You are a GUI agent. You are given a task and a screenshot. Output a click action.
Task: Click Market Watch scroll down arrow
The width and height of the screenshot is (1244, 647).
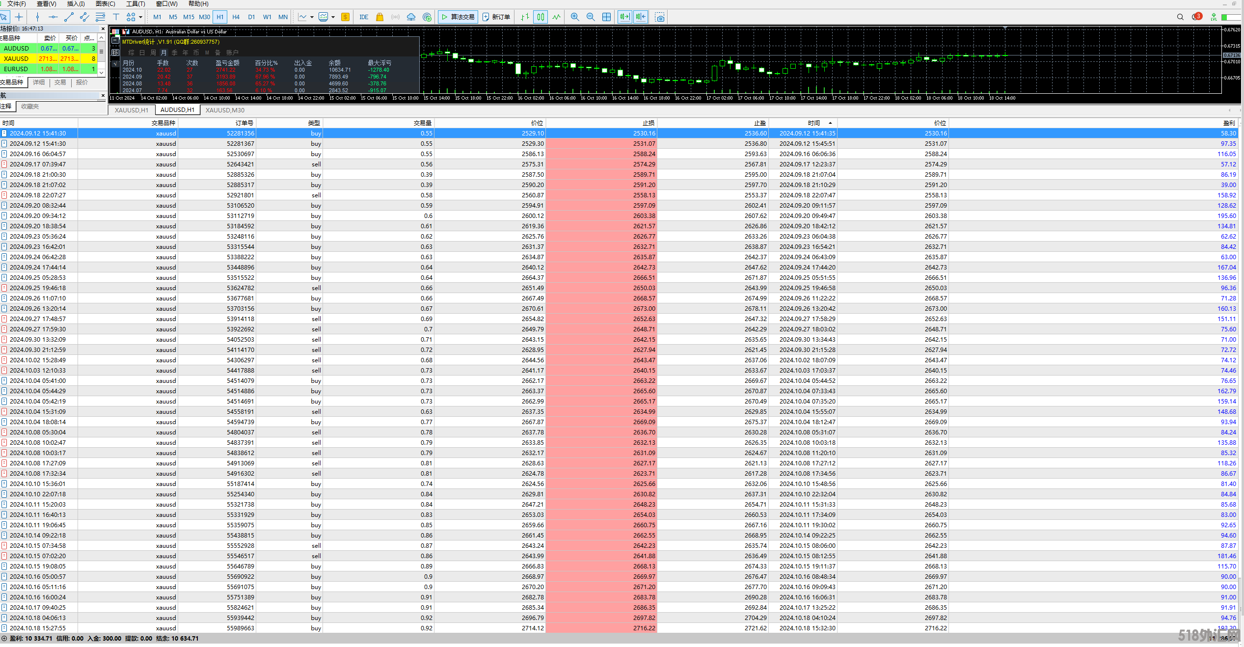click(102, 72)
